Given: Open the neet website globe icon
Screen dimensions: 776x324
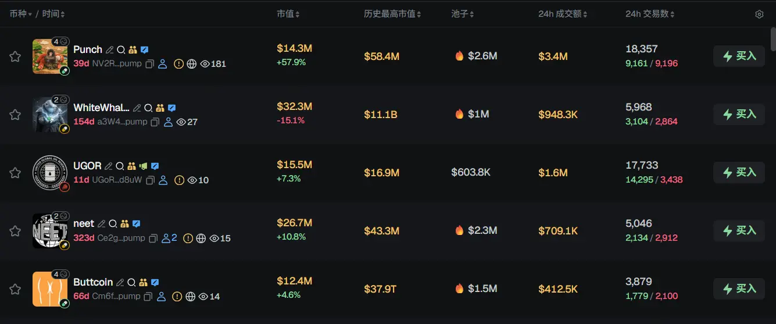Looking at the screenshot, I should (x=201, y=238).
